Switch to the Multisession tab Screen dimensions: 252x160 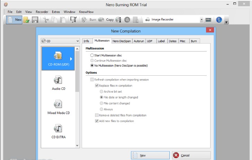[102, 40]
